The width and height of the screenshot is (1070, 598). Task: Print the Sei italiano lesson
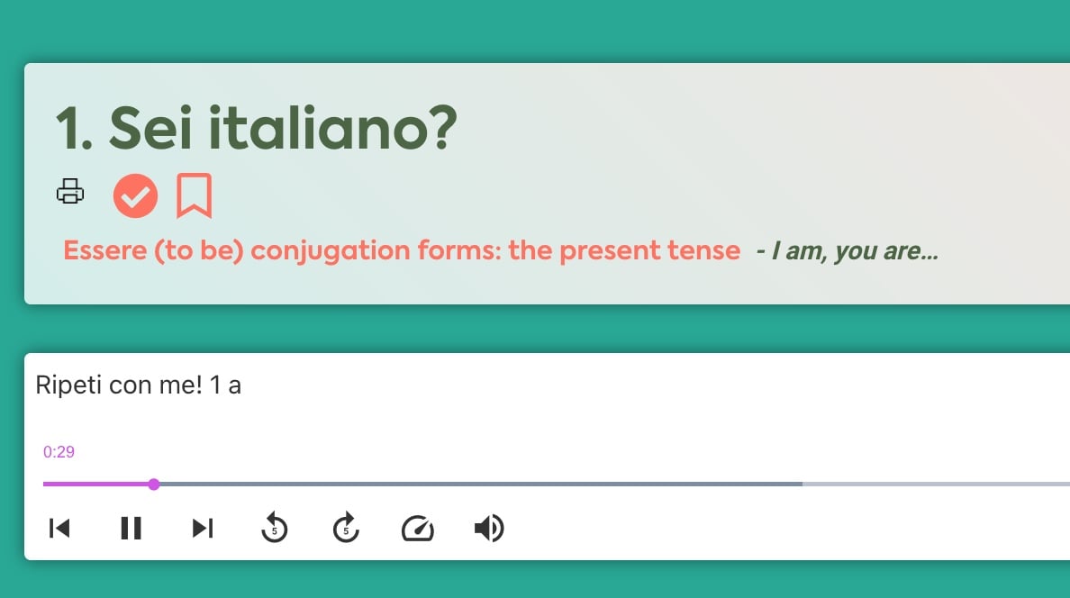point(69,191)
